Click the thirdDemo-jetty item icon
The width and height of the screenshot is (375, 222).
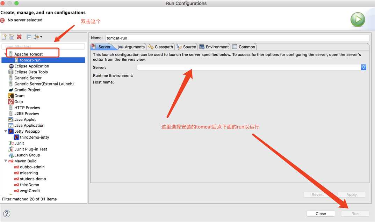[16, 138]
